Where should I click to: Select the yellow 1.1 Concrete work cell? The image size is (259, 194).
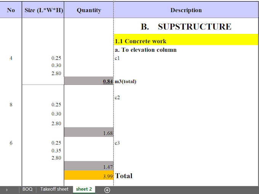186,40
